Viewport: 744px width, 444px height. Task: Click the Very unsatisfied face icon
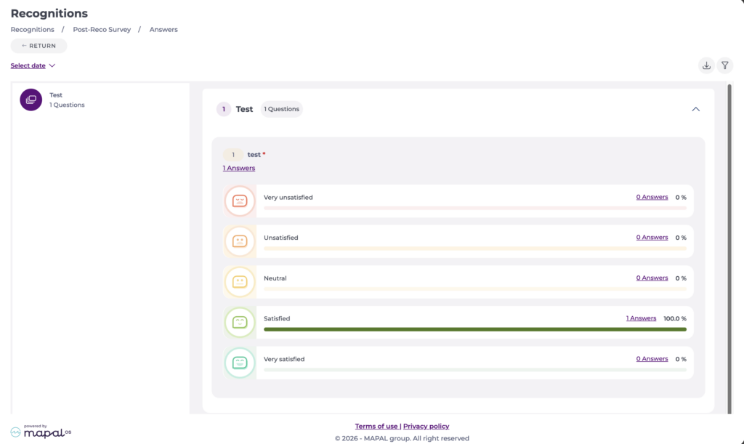(x=240, y=201)
